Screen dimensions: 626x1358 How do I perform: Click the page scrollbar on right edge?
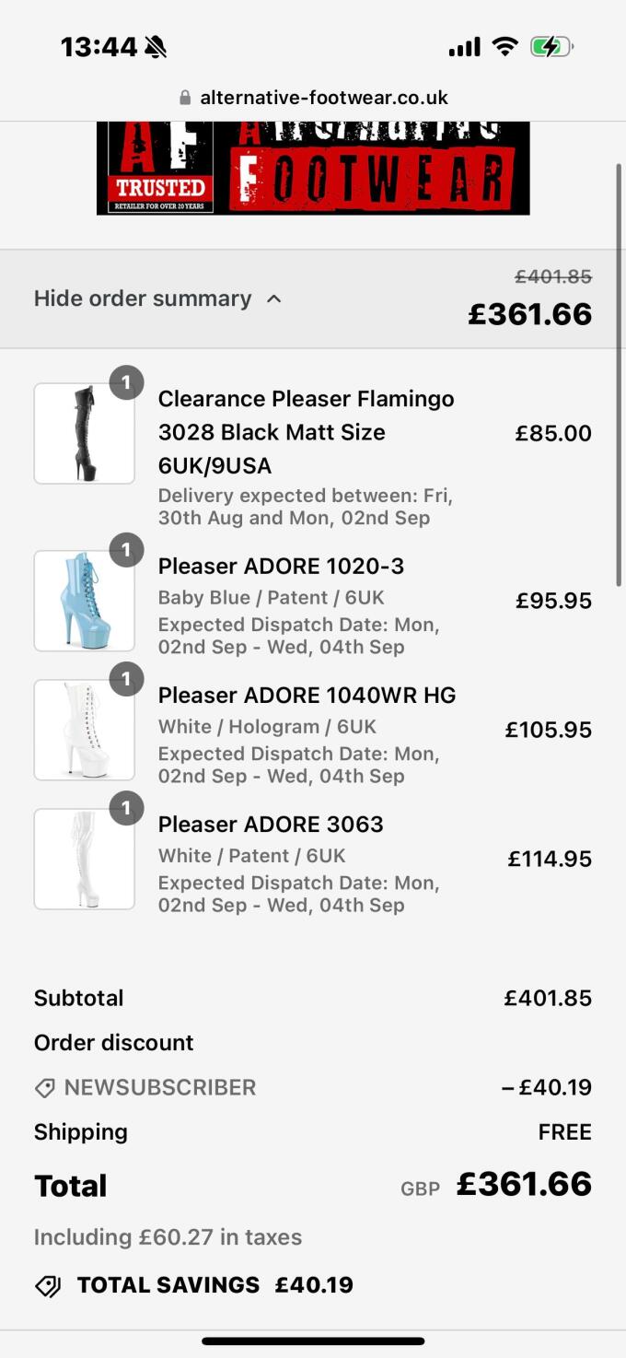tap(619, 369)
